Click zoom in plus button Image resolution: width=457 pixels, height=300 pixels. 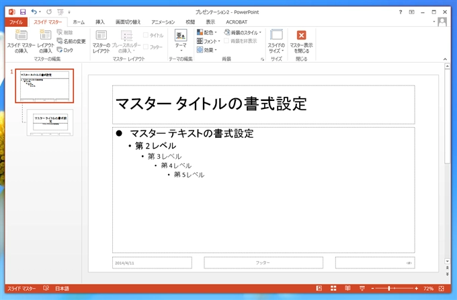click(416, 289)
